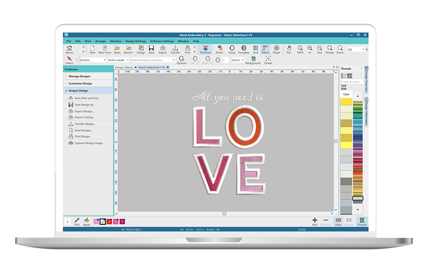Add a new color with Add
This screenshot has height=273, width=428.
[x=315, y=221]
